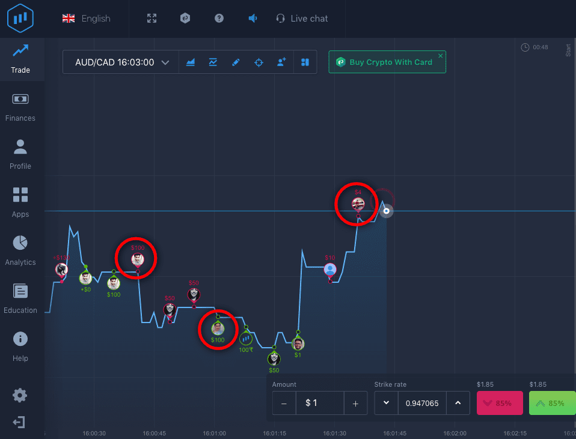Toggle fullscreen mode icon

152,19
